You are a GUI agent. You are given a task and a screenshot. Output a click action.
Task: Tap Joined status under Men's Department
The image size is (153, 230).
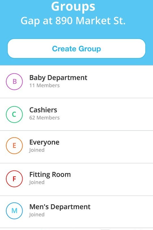(x=37, y=215)
